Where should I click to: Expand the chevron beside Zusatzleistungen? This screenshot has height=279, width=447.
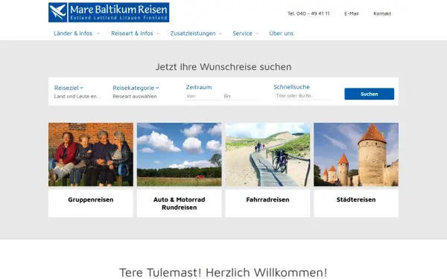point(220,33)
